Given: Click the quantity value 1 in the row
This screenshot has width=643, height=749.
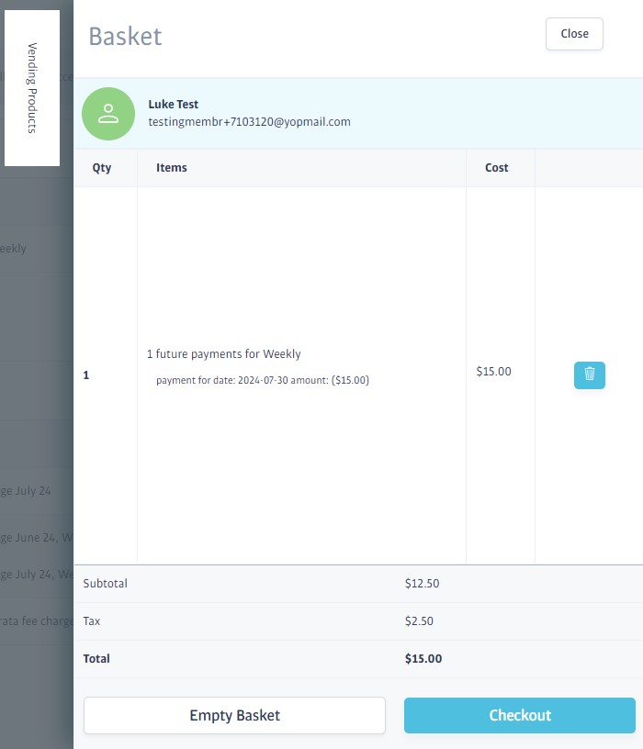Looking at the screenshot, I should click(x=86, y=375).
